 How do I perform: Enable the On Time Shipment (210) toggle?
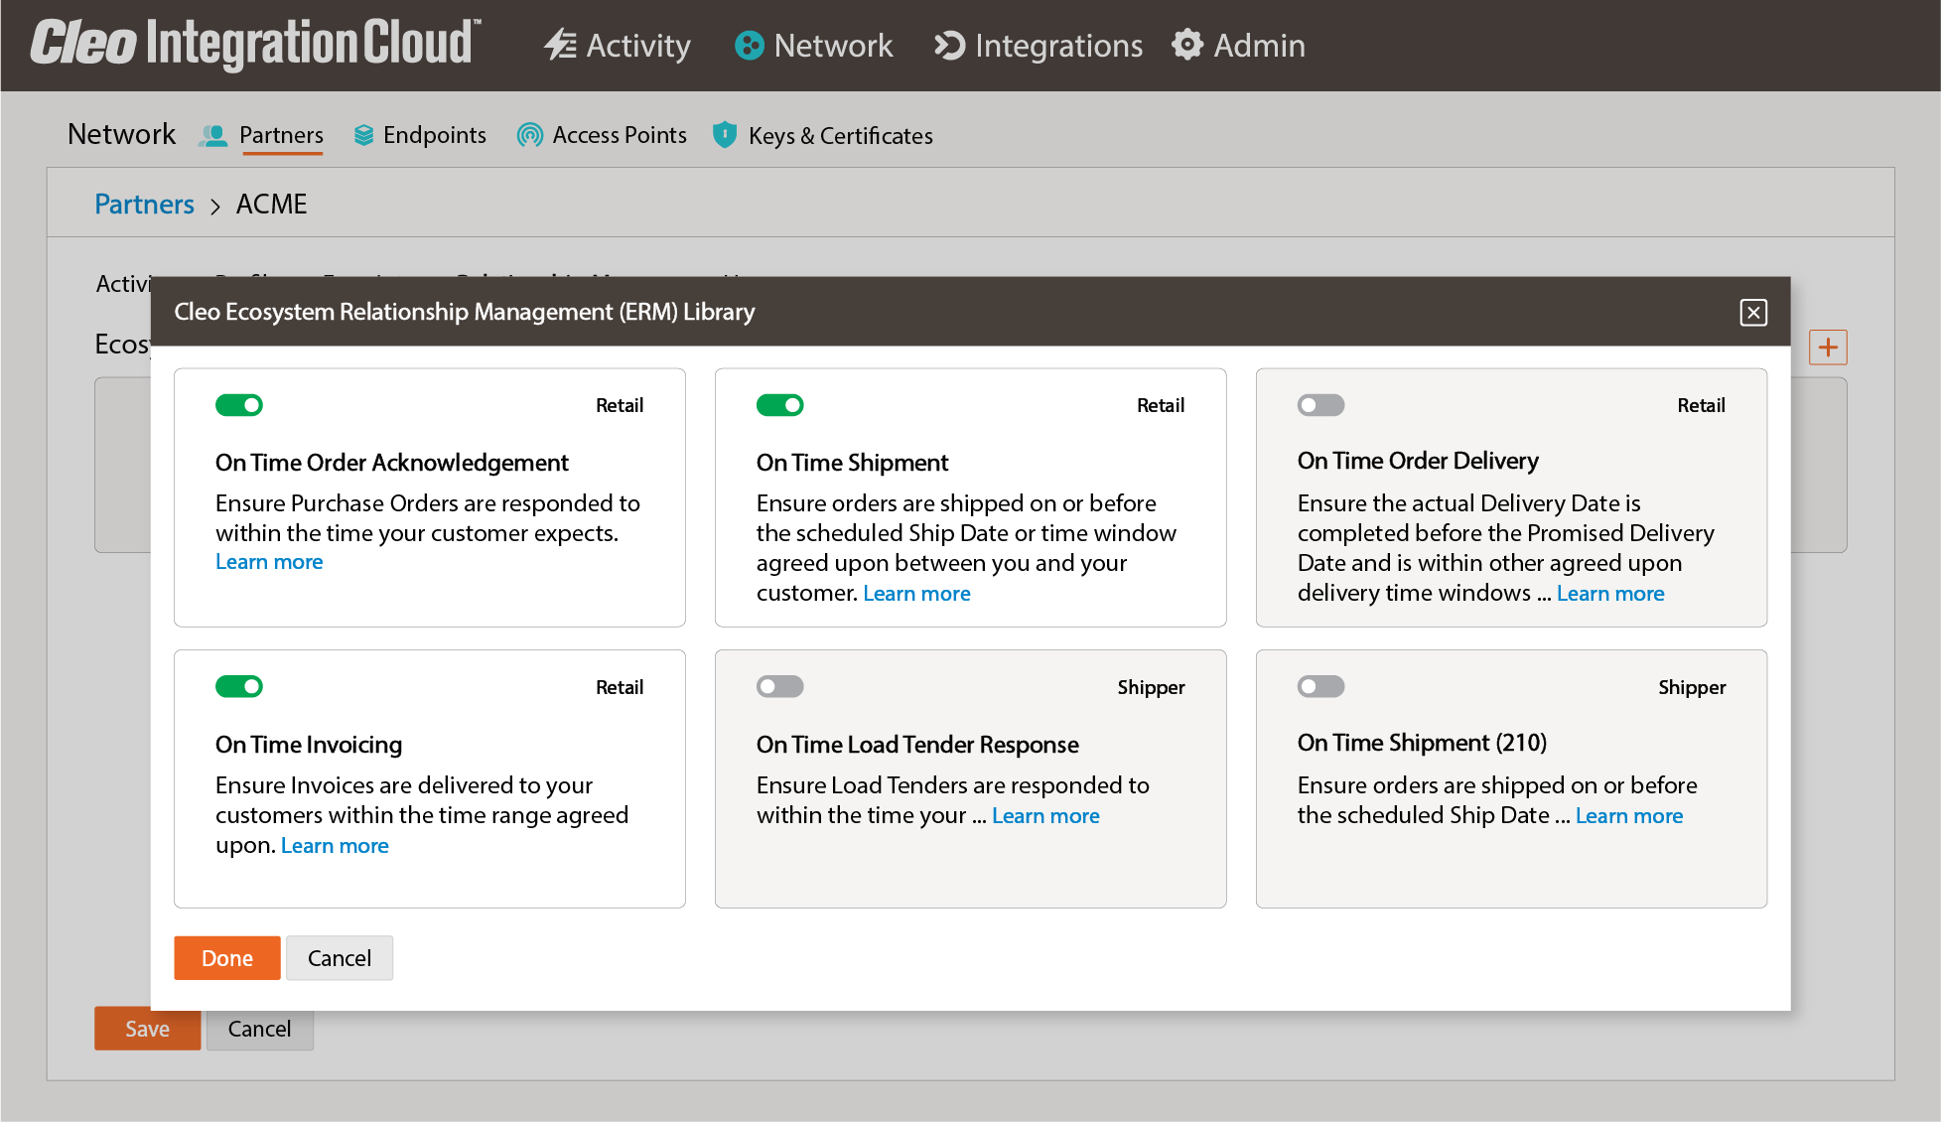pyautogui.click(x=1321, y=686)
